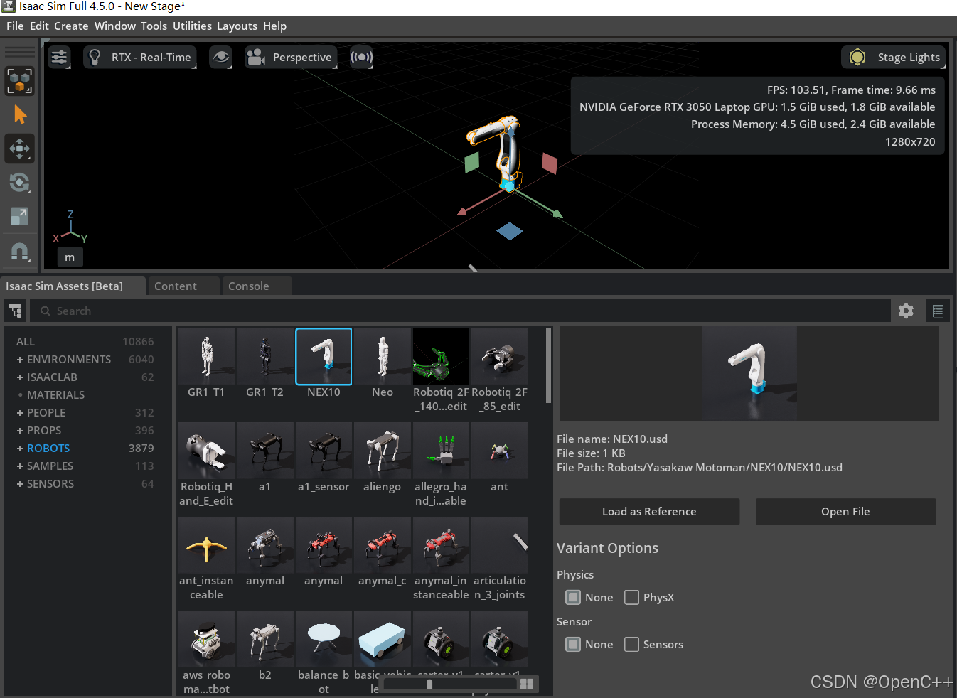
Task: Activate the Scale tool
Action: pos(19,216)
